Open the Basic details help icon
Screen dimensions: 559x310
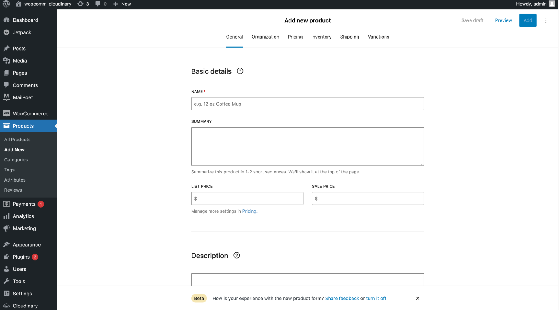240,71
